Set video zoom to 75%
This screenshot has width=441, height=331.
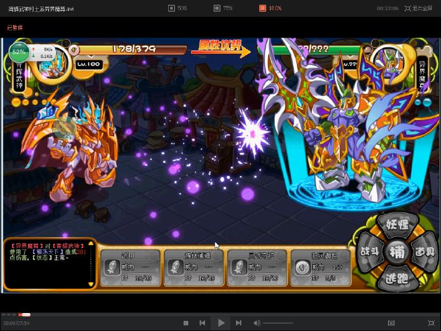[x=223, y=8]
